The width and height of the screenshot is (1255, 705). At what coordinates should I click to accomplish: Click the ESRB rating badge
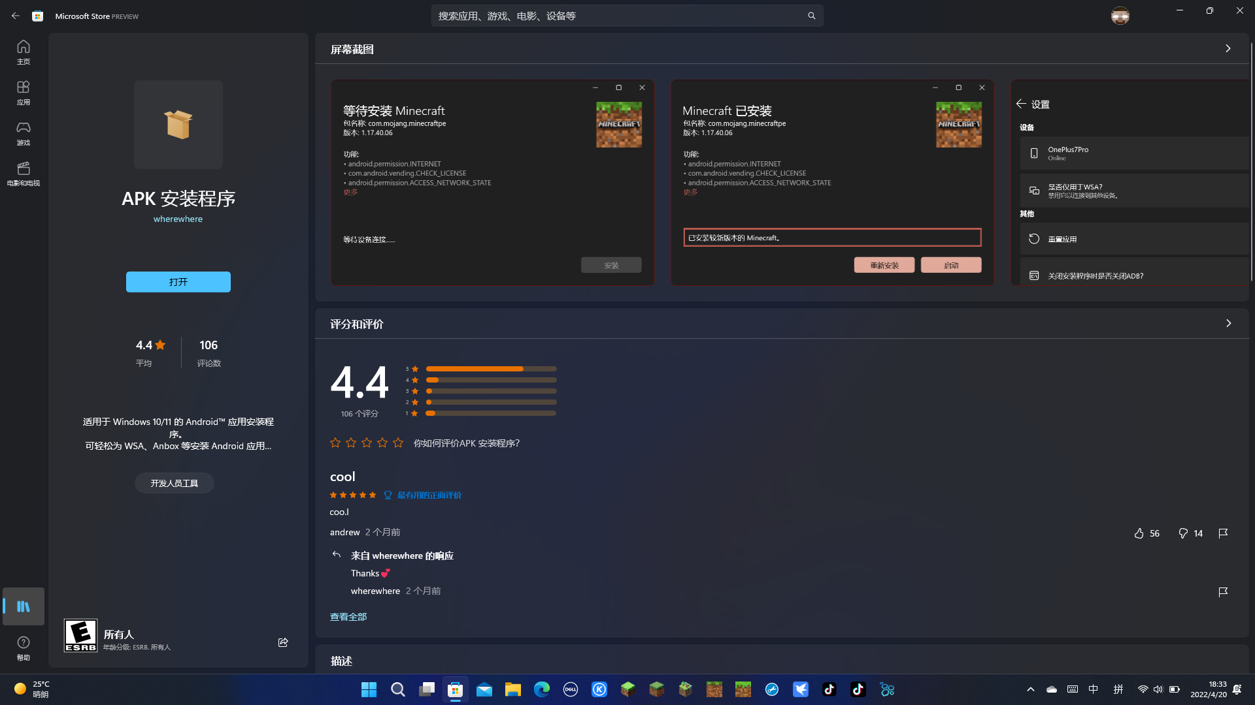click(80, 636)
